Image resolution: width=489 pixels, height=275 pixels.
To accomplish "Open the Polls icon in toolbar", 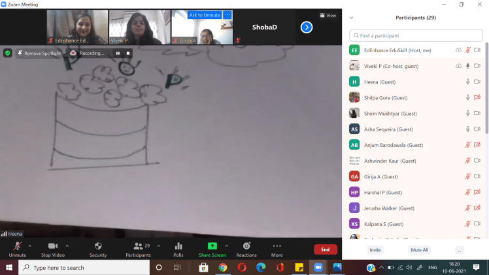I will [x=178, y=246].
